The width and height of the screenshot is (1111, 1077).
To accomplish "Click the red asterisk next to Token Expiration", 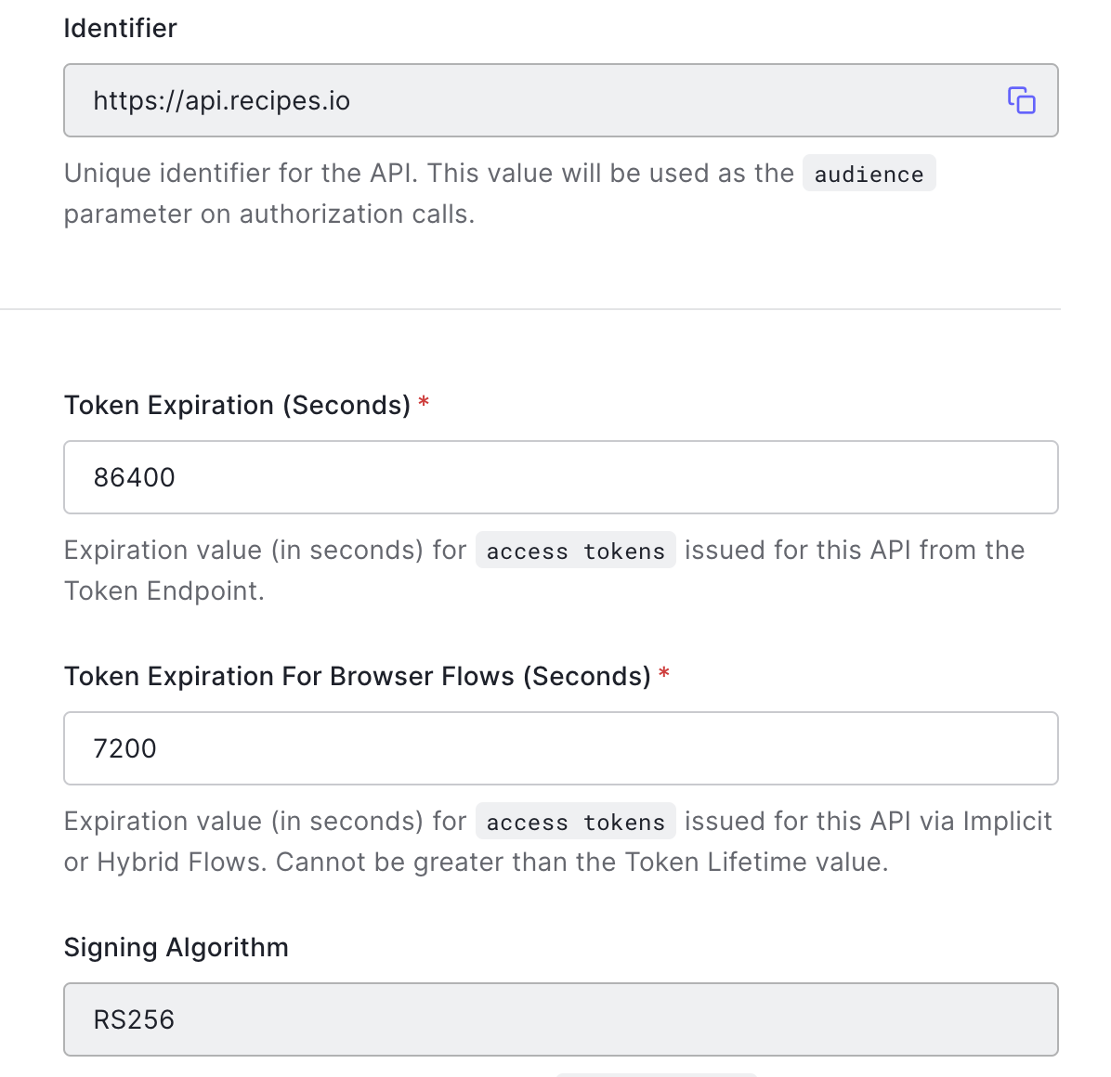I will tap(425, 403).
